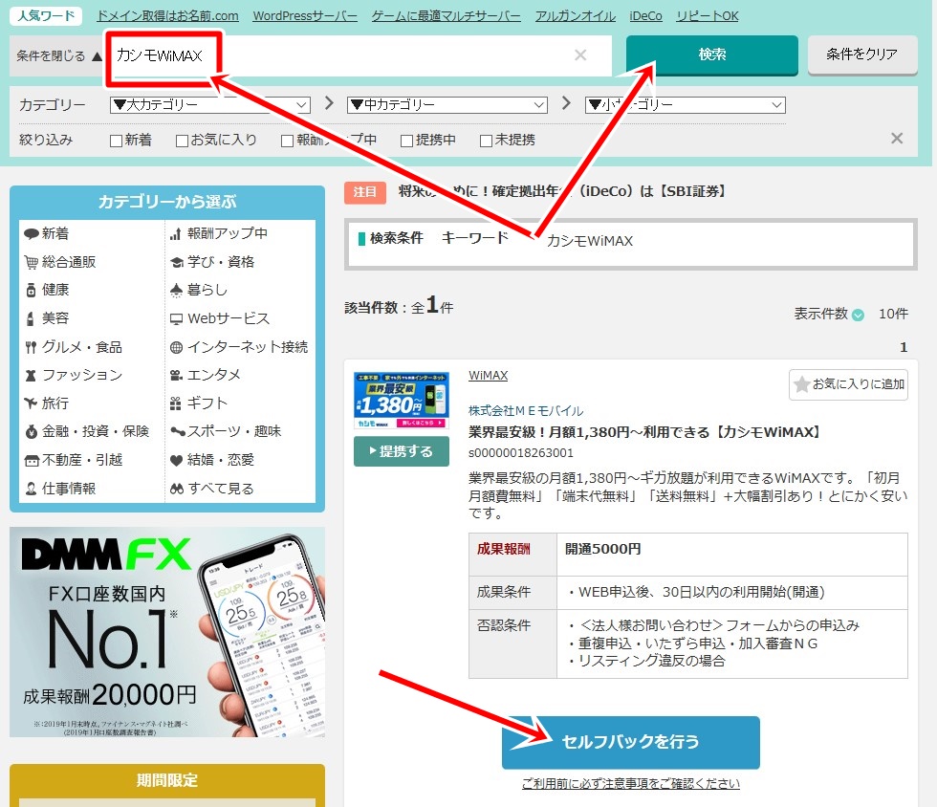Go to results page 1
The image size is (937, 807).
pos(903,347)
